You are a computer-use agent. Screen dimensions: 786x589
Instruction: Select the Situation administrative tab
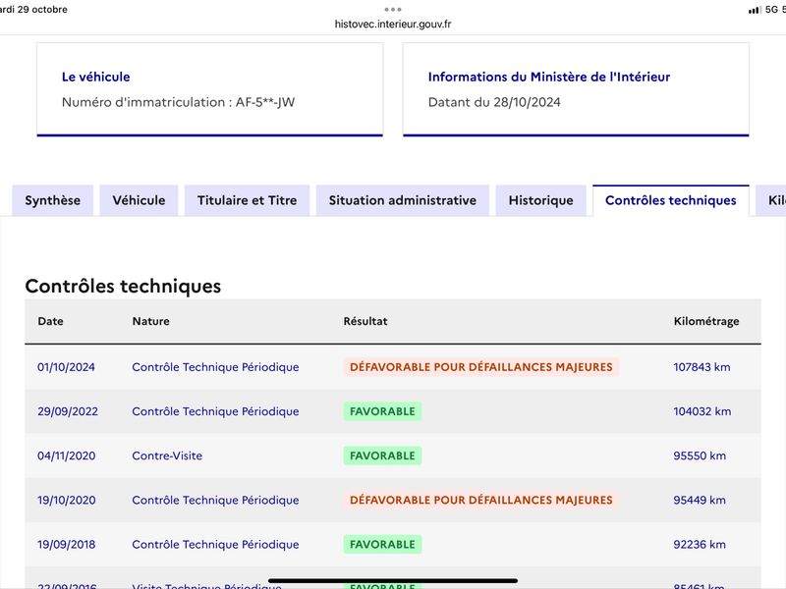point(403,200)
